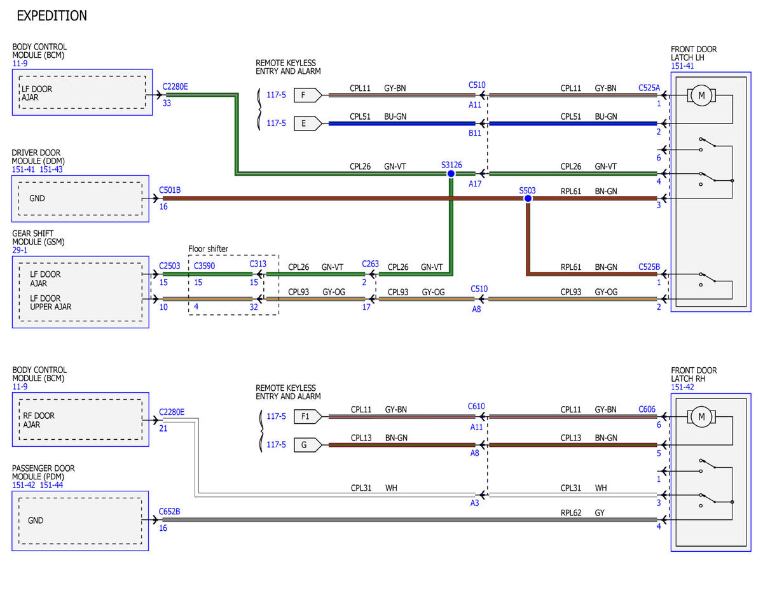This screenshot has height=590, width=763.
Task: Click connector label C525B
Action: [649, 267]
